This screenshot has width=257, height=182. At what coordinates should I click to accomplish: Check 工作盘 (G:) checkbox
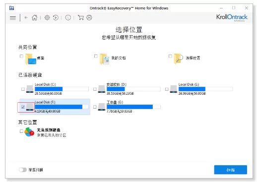click(95, 107)
